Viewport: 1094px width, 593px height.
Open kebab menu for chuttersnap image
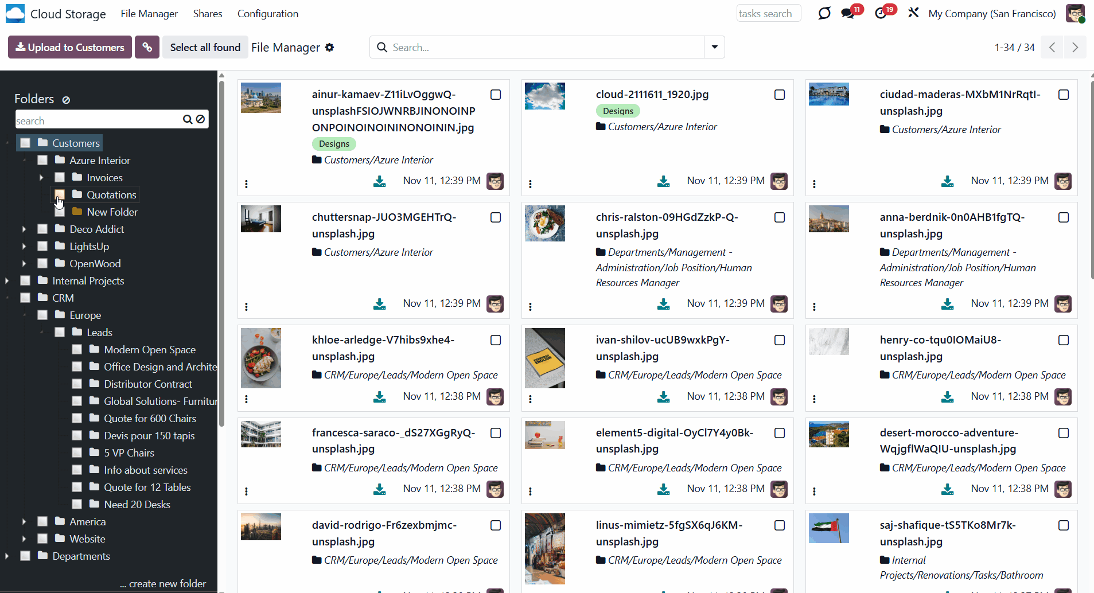[x=246, y=307]
